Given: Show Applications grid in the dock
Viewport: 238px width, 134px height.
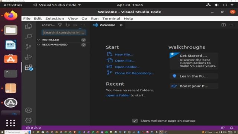Looking at the screenshot, I should point(11,123).
